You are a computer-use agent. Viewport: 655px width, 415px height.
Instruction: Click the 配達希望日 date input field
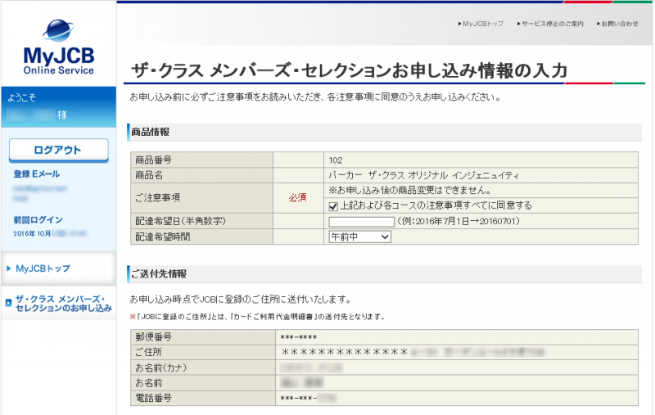(361, 222)
